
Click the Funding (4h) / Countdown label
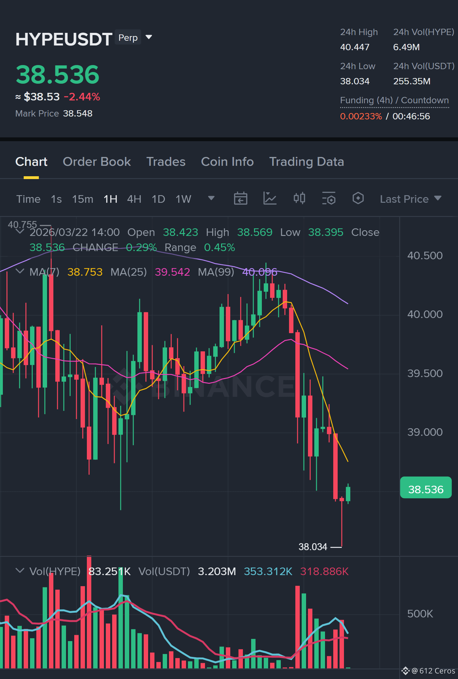395,100
